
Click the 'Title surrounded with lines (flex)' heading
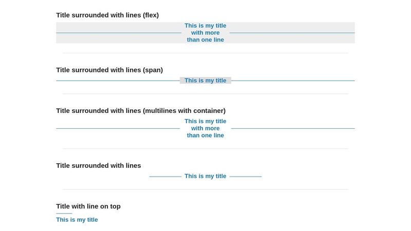point(107,15)
